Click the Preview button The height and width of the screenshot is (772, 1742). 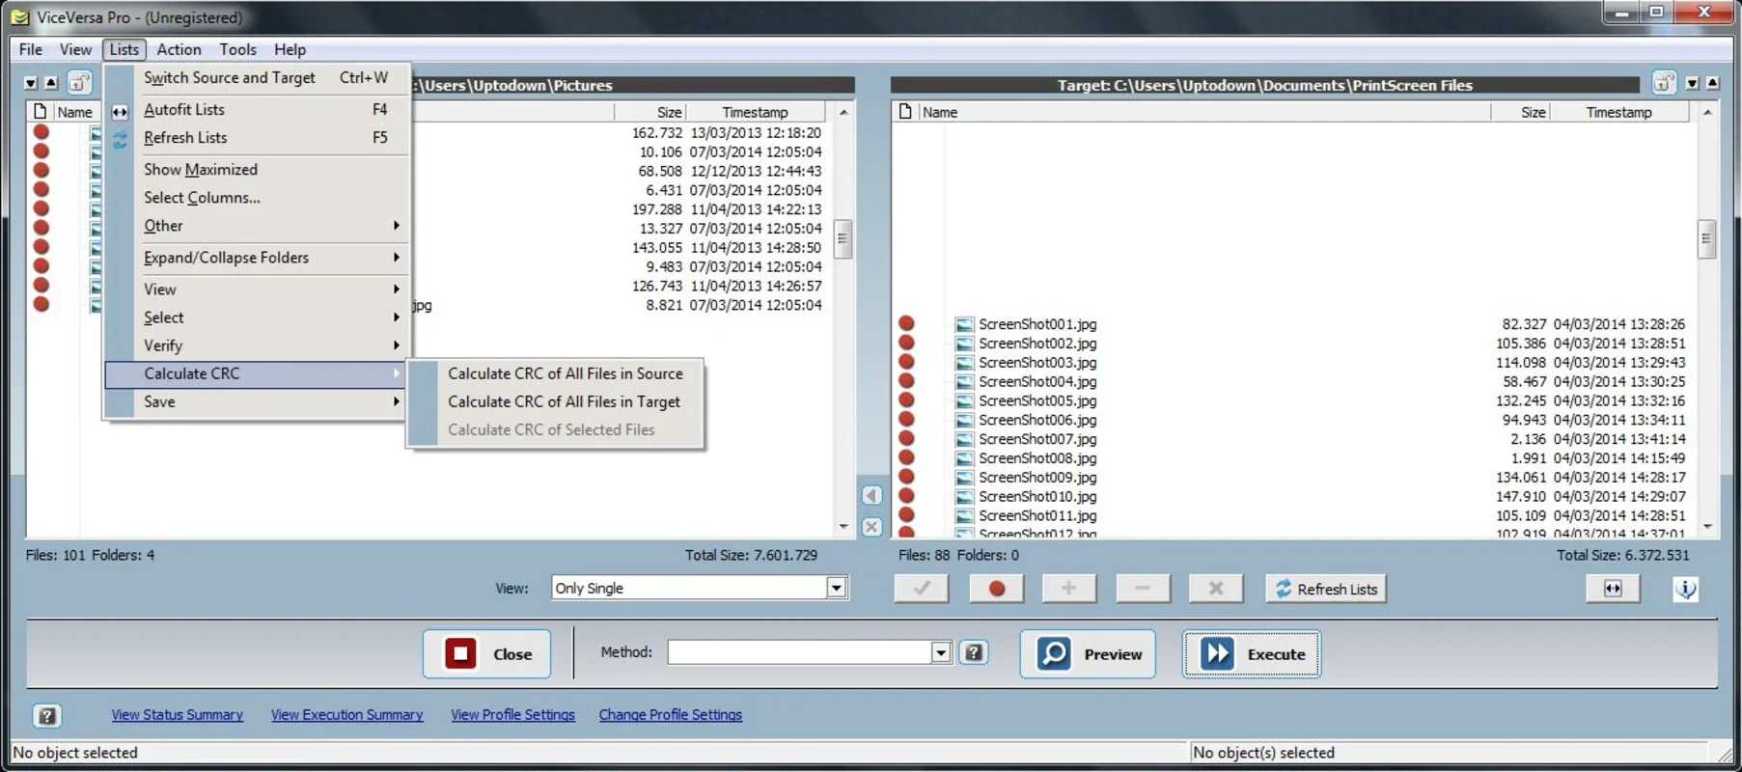(1088, 653)
